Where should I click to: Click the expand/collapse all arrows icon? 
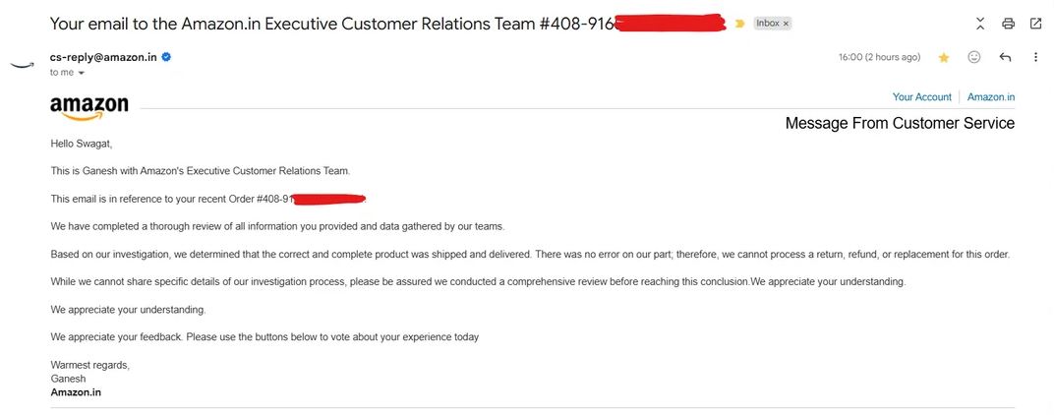click(x=980, y=24)
